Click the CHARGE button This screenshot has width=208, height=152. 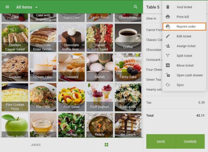pos(190,141)
